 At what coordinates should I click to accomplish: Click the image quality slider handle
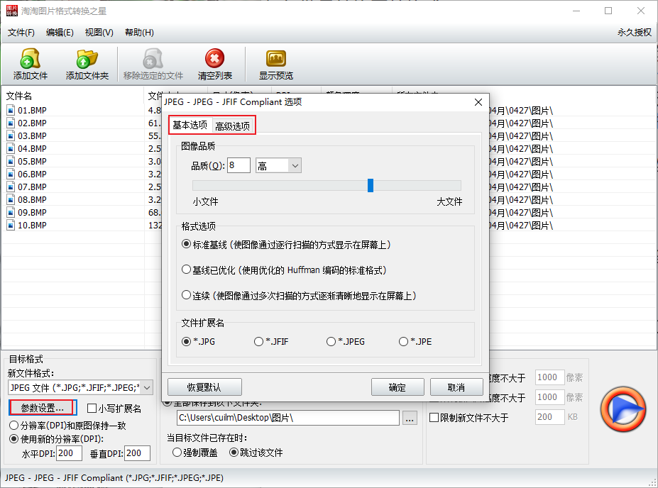[371, 185]
